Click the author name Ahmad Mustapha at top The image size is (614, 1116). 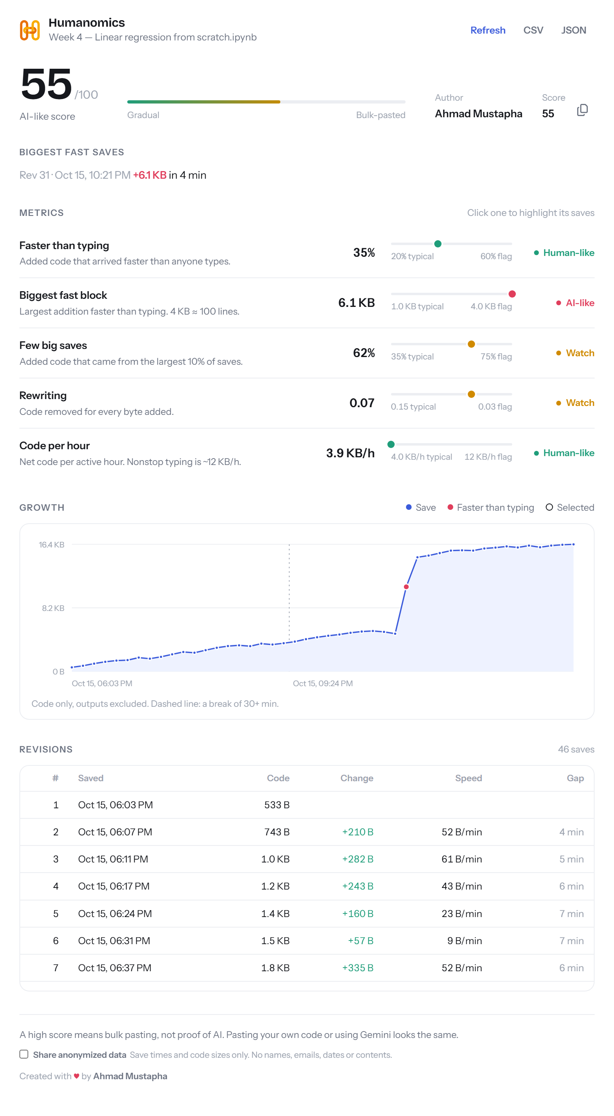(x=478, y=114)
